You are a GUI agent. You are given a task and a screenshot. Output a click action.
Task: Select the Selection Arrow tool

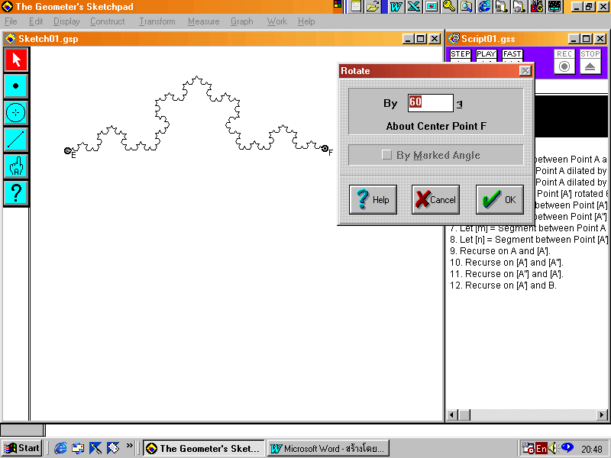pyautogui.click(x=16, y=60)
